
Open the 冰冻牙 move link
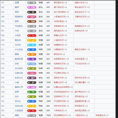click(x=18, y=45)
